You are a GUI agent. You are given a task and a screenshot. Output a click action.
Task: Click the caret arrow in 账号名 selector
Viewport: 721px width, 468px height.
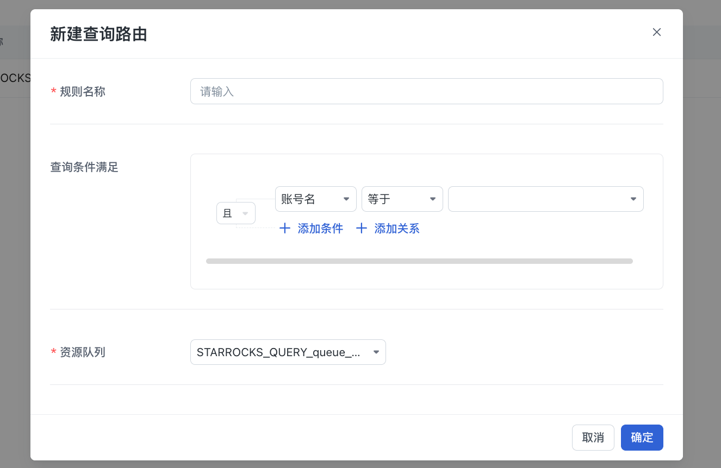click(x=346, y=199)
